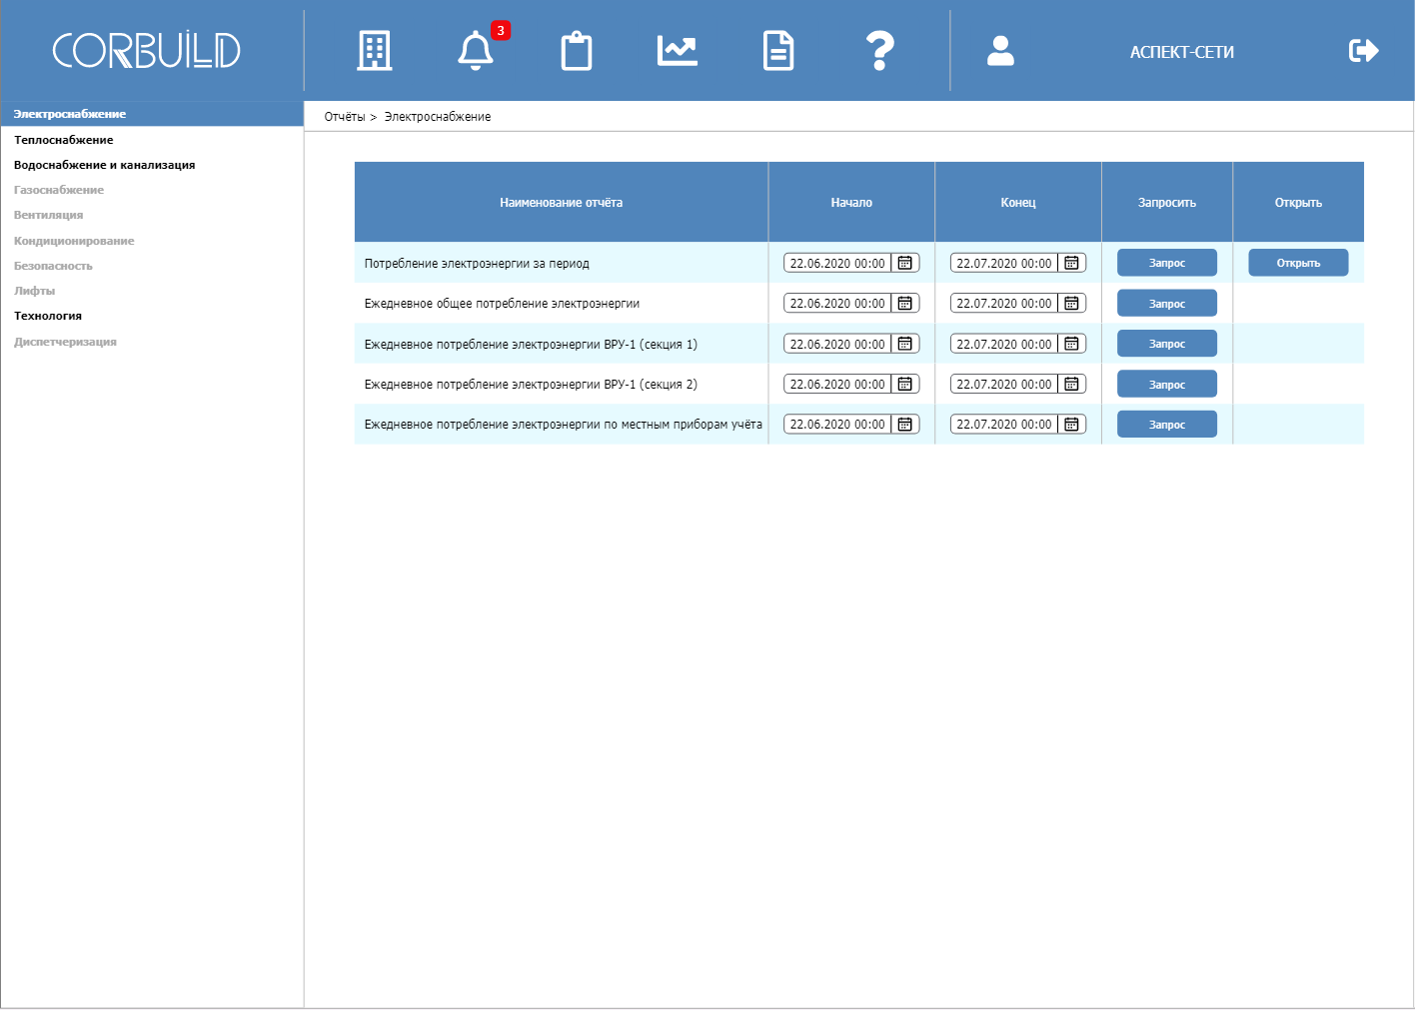The image size is (1415, 1010).
Task: Open notifications bell with 3 alerts
Action: (x=476, y=51)
